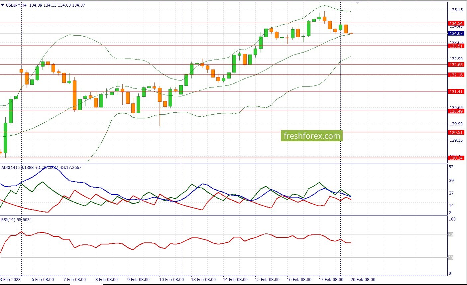Click the 27 value on ADX scale
The image size is (467, 285).
451,193
